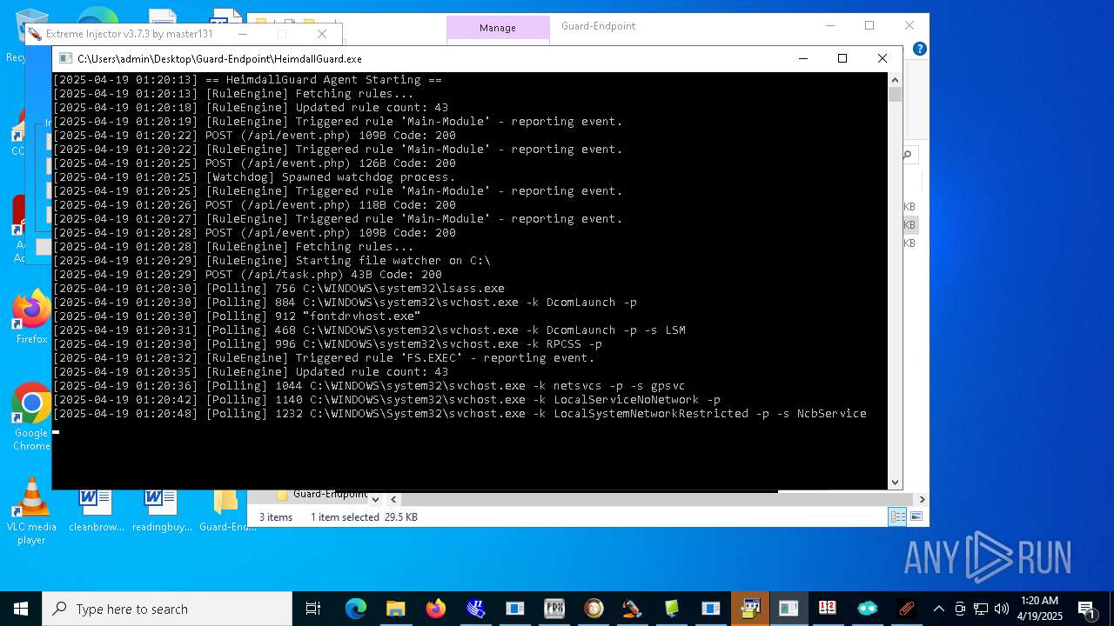Click console line mentioning lsass.exe
This screenshot has height=626, width=1114.
click(x=278, y=289)
